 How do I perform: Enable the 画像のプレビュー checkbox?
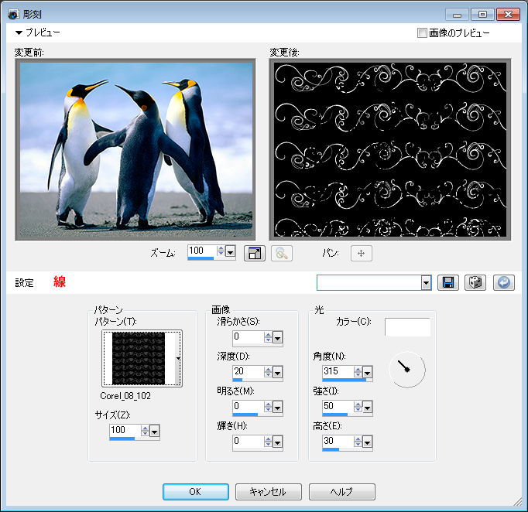coord(422,33)
